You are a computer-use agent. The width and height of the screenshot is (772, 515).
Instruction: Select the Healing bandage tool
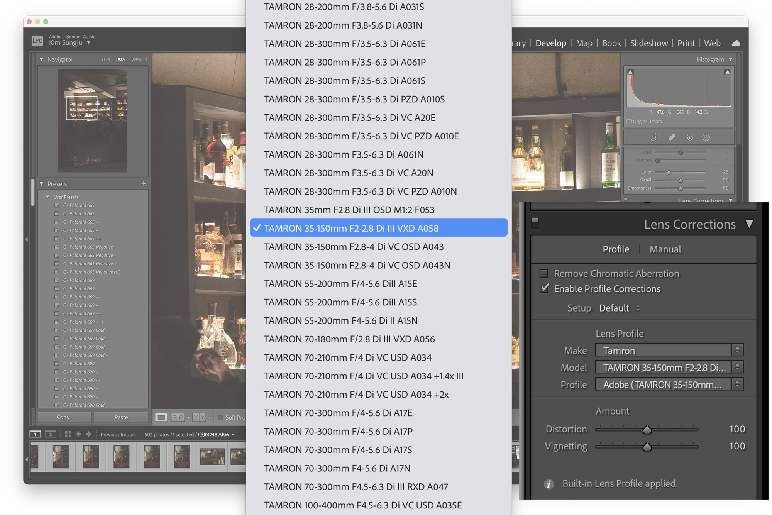(x=672, y=137)
